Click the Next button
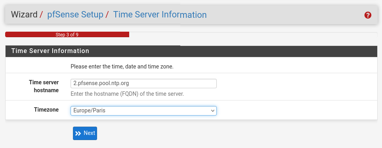Viewport: 382px width, 148px height. coord(85,133)
